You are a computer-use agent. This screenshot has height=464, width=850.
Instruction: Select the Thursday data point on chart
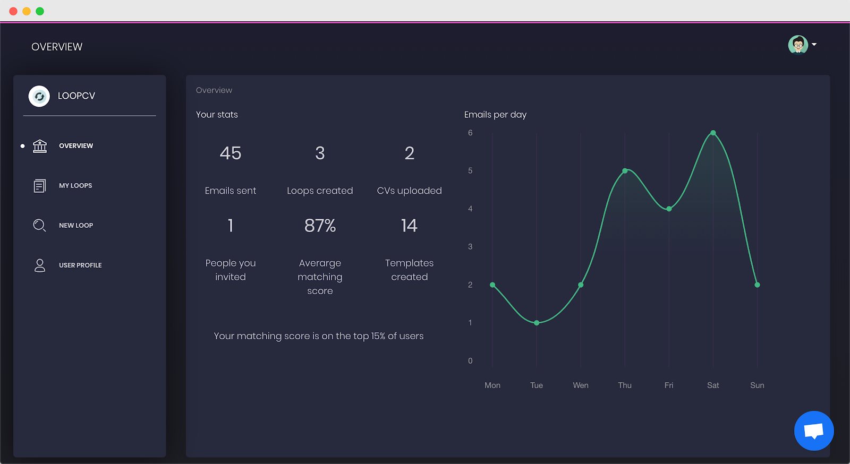click(x=625, y=171)
